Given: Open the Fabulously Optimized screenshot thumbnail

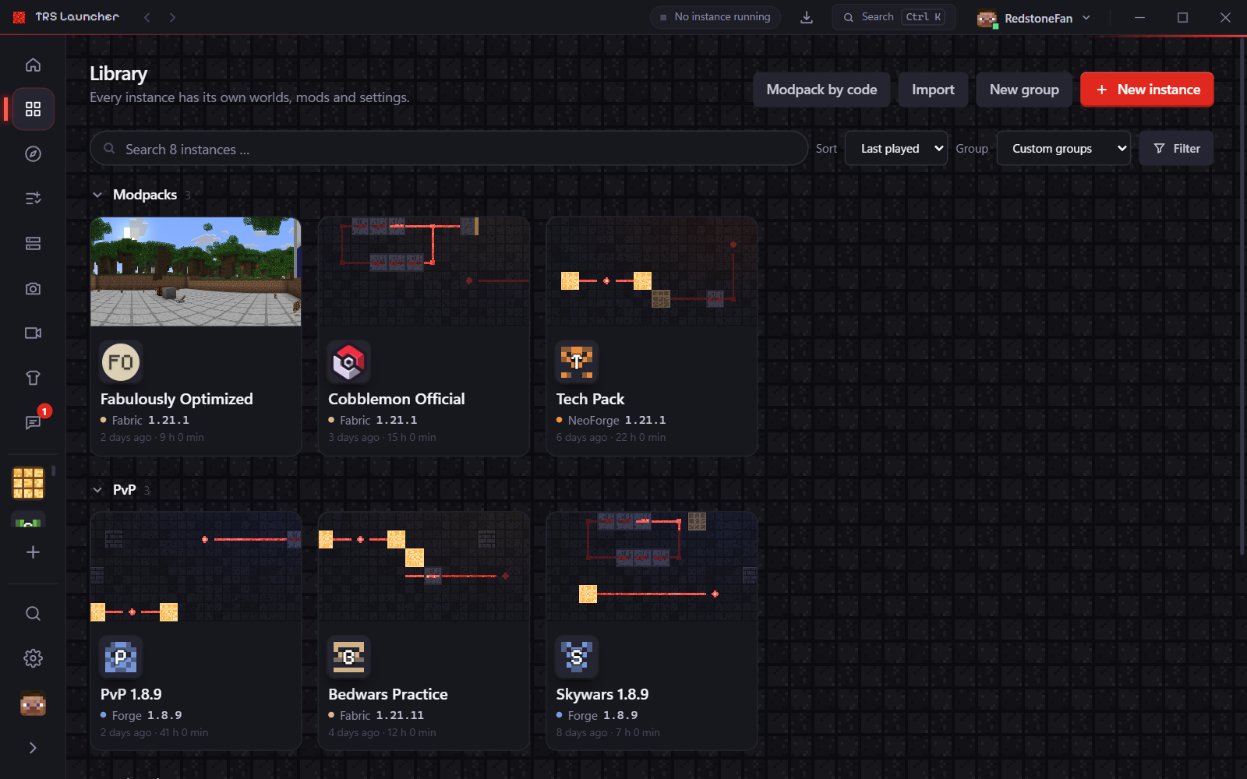Looking at the screenshot, I should (196, 272).
